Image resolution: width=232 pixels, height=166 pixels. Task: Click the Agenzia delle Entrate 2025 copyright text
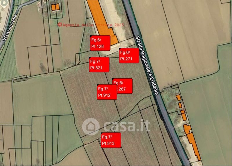pyautogui.click(x=91, y=25)
